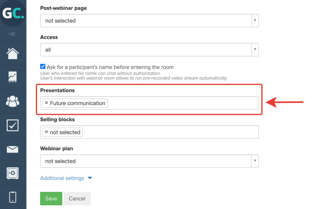The width and height of the screenshot is (312, 209).
Task: Open the Webinar plan dropdown
Action: tap(149, 161)
